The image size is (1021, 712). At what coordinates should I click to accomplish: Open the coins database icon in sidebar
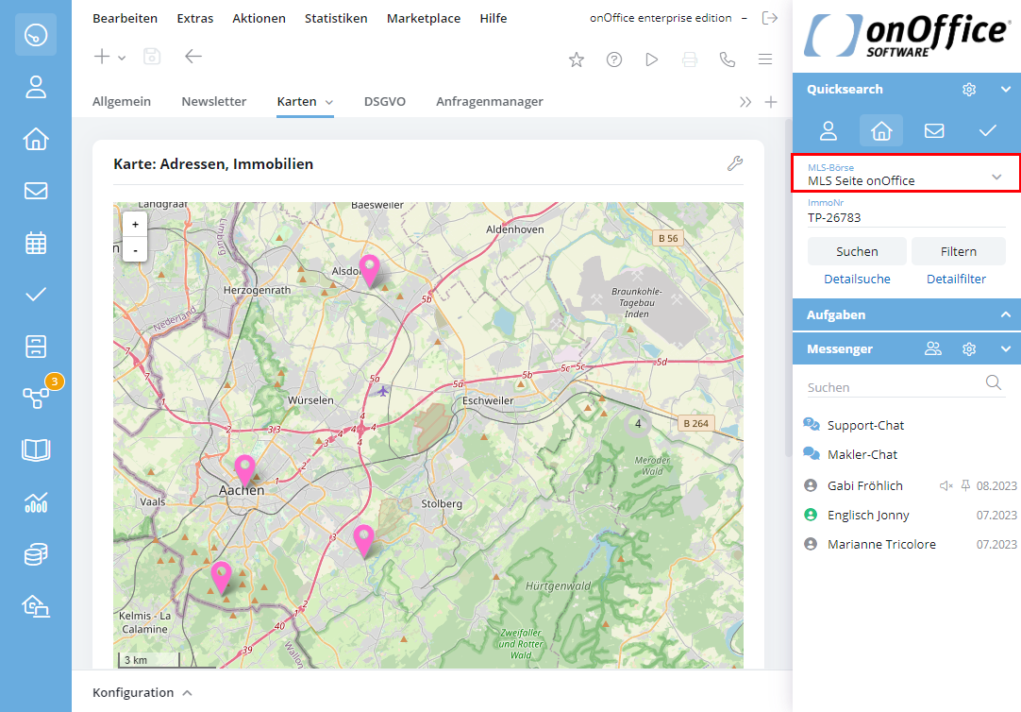coord(36,554)
